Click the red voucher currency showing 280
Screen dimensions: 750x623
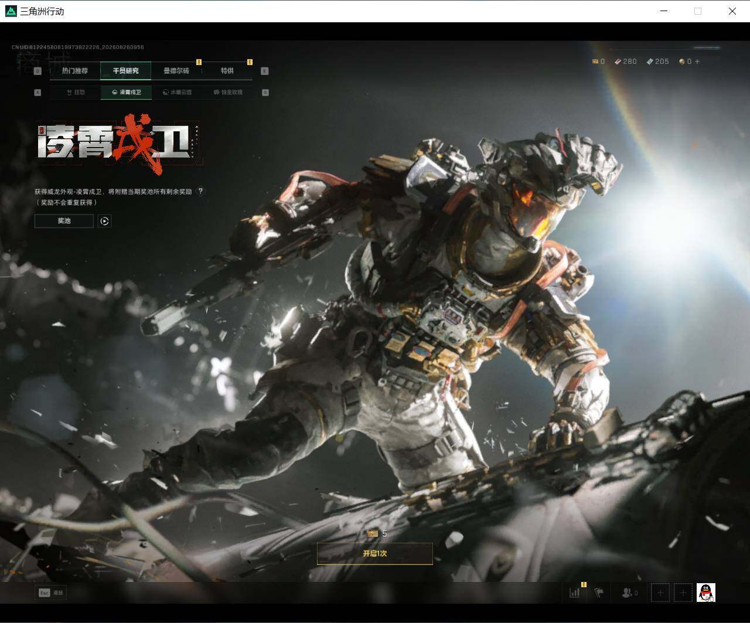(x=626, y=62)
